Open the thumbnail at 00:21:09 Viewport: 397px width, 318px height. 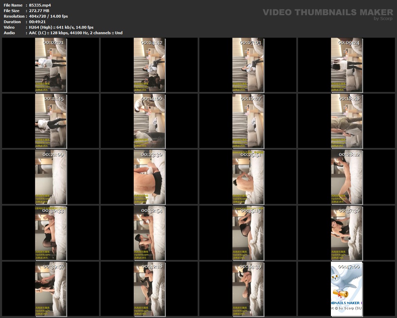pos(51,177)
